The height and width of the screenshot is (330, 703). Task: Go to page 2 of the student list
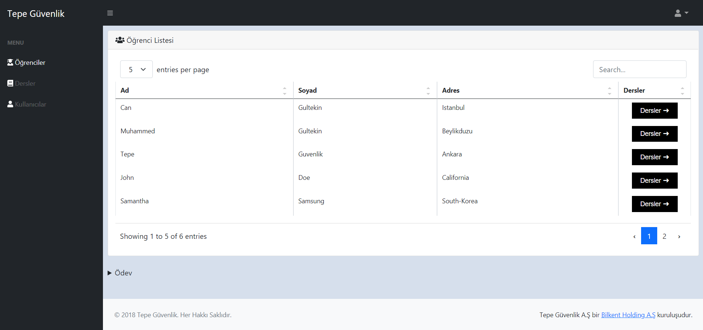tap(664, 236)
